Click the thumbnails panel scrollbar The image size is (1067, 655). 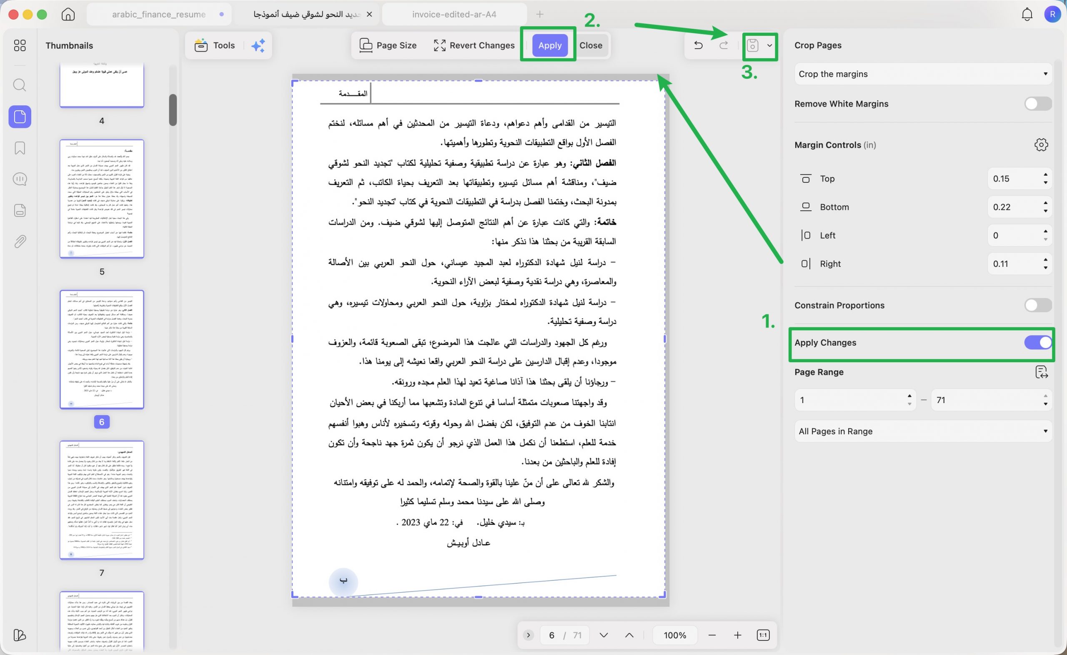(173, 110)
